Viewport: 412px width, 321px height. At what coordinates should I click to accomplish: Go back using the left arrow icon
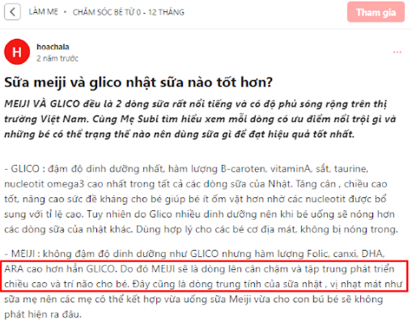tap(12, 12)
